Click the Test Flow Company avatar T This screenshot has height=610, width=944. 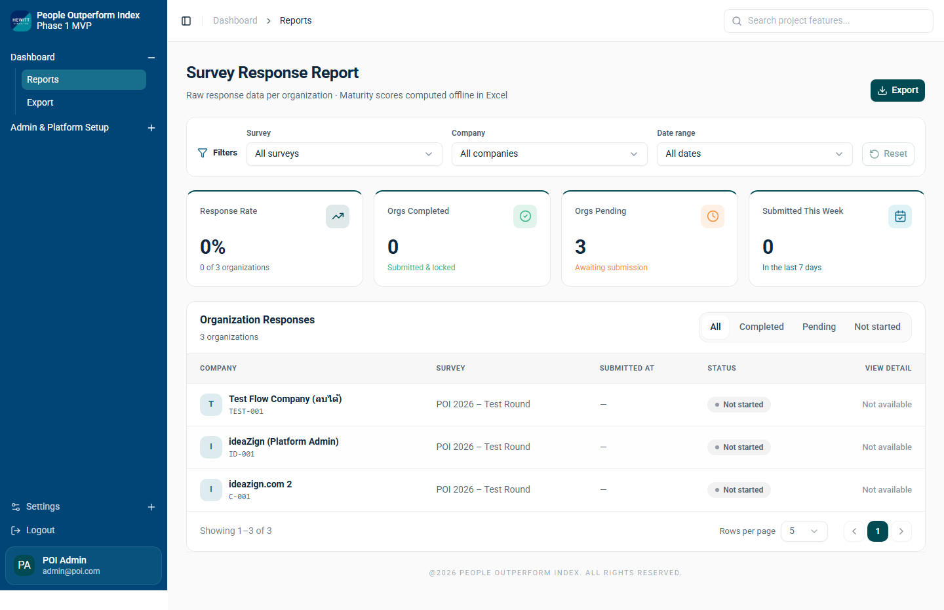211,405
